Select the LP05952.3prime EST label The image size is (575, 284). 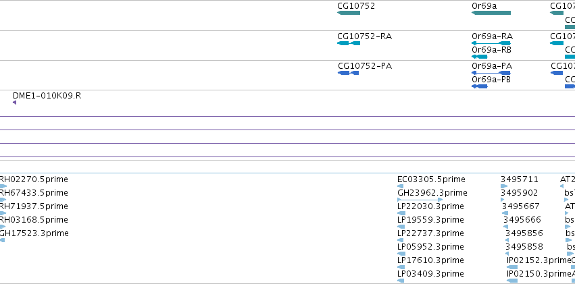[x=430, y=247]
